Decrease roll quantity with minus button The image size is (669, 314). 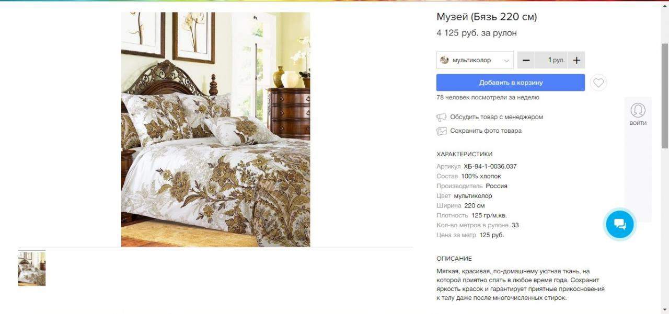526,60
